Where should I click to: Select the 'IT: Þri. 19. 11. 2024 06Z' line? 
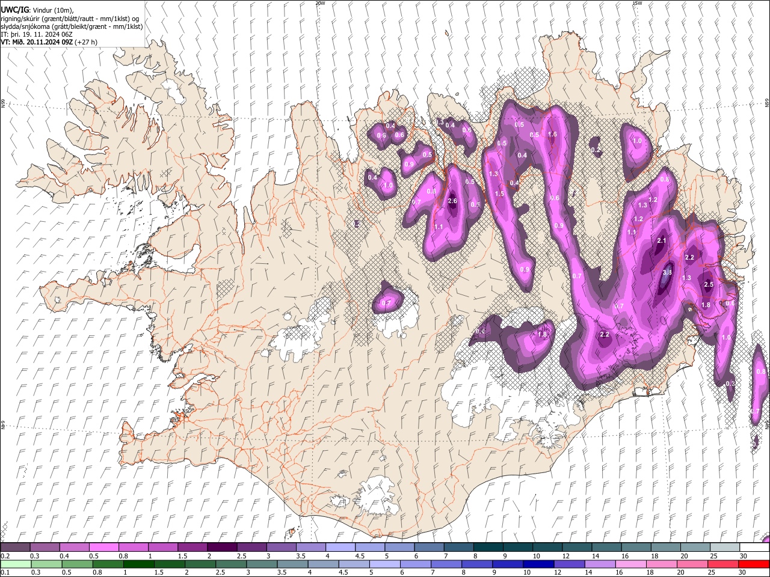(x=37, y=34)
